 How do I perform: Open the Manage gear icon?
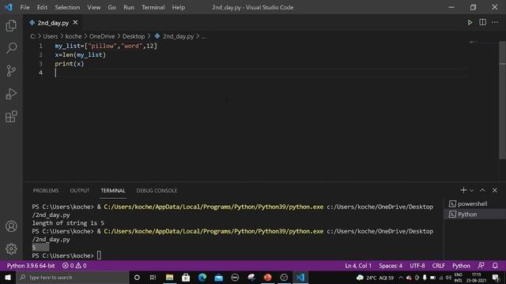click(x=11, y=249)
